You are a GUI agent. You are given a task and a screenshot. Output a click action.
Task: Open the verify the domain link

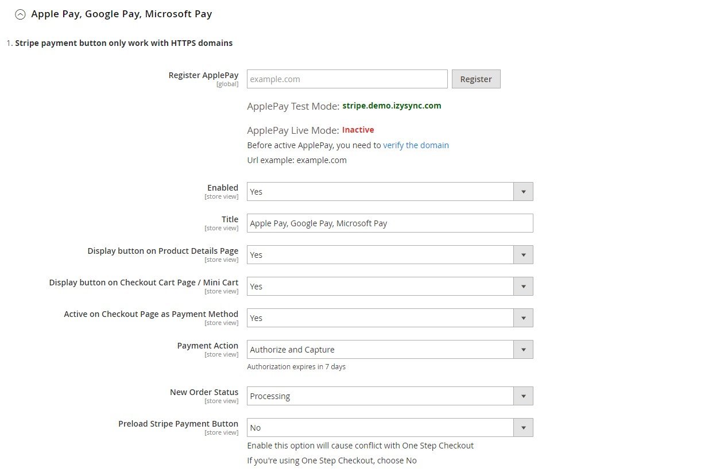416,145
